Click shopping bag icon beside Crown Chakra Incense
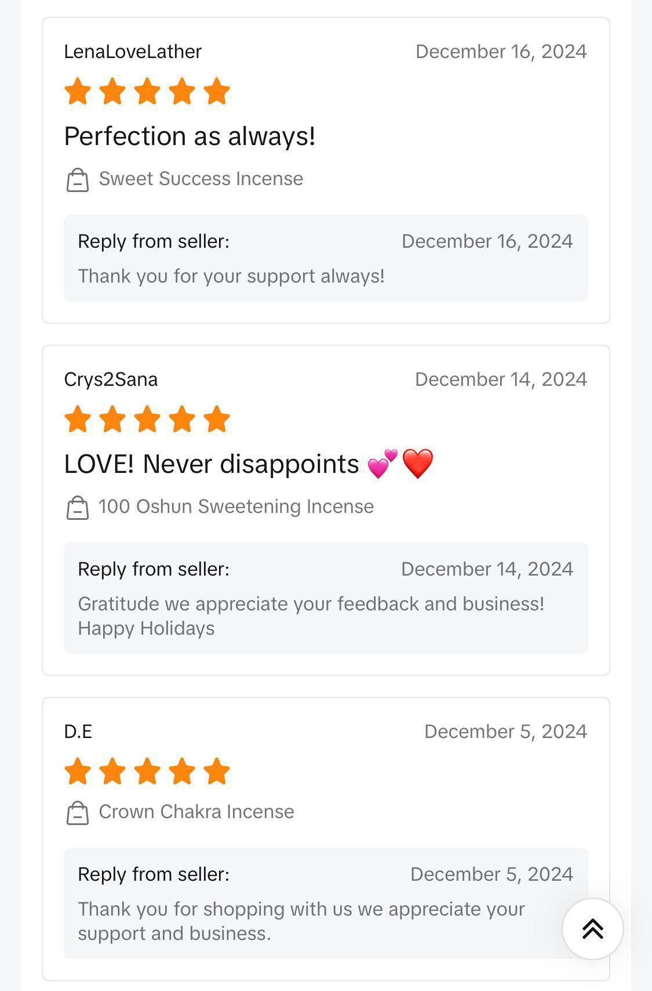The height and width of the screenshot is (991, 652). click(x=77, y=813)
